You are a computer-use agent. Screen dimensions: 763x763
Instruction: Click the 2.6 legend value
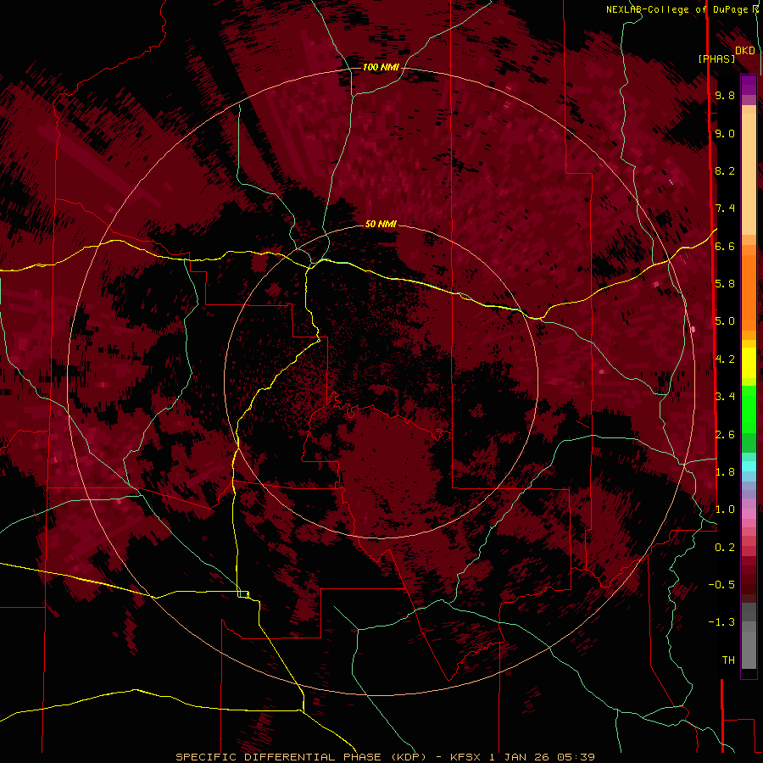pos(725,435)
